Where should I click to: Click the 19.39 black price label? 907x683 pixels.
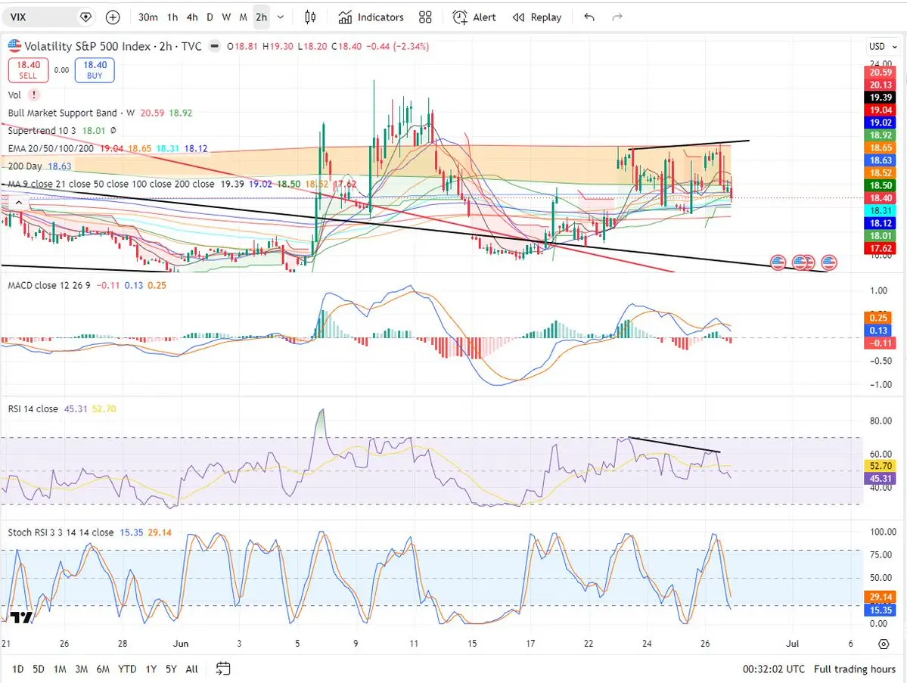(x=881, y=97)
